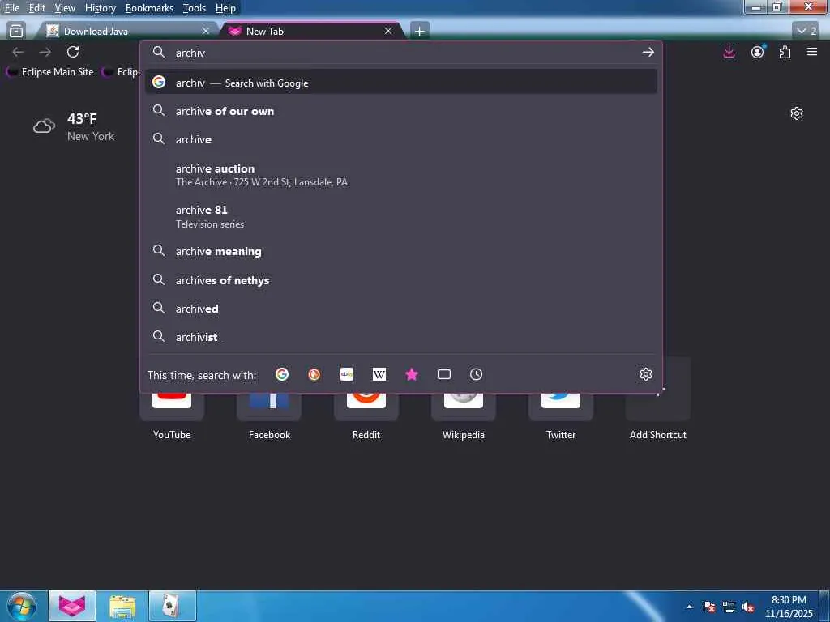The height and width of the screenshot is (622, 830).
Task: Open the History menu
Action: pyautogui.click(x=100, y=8)
